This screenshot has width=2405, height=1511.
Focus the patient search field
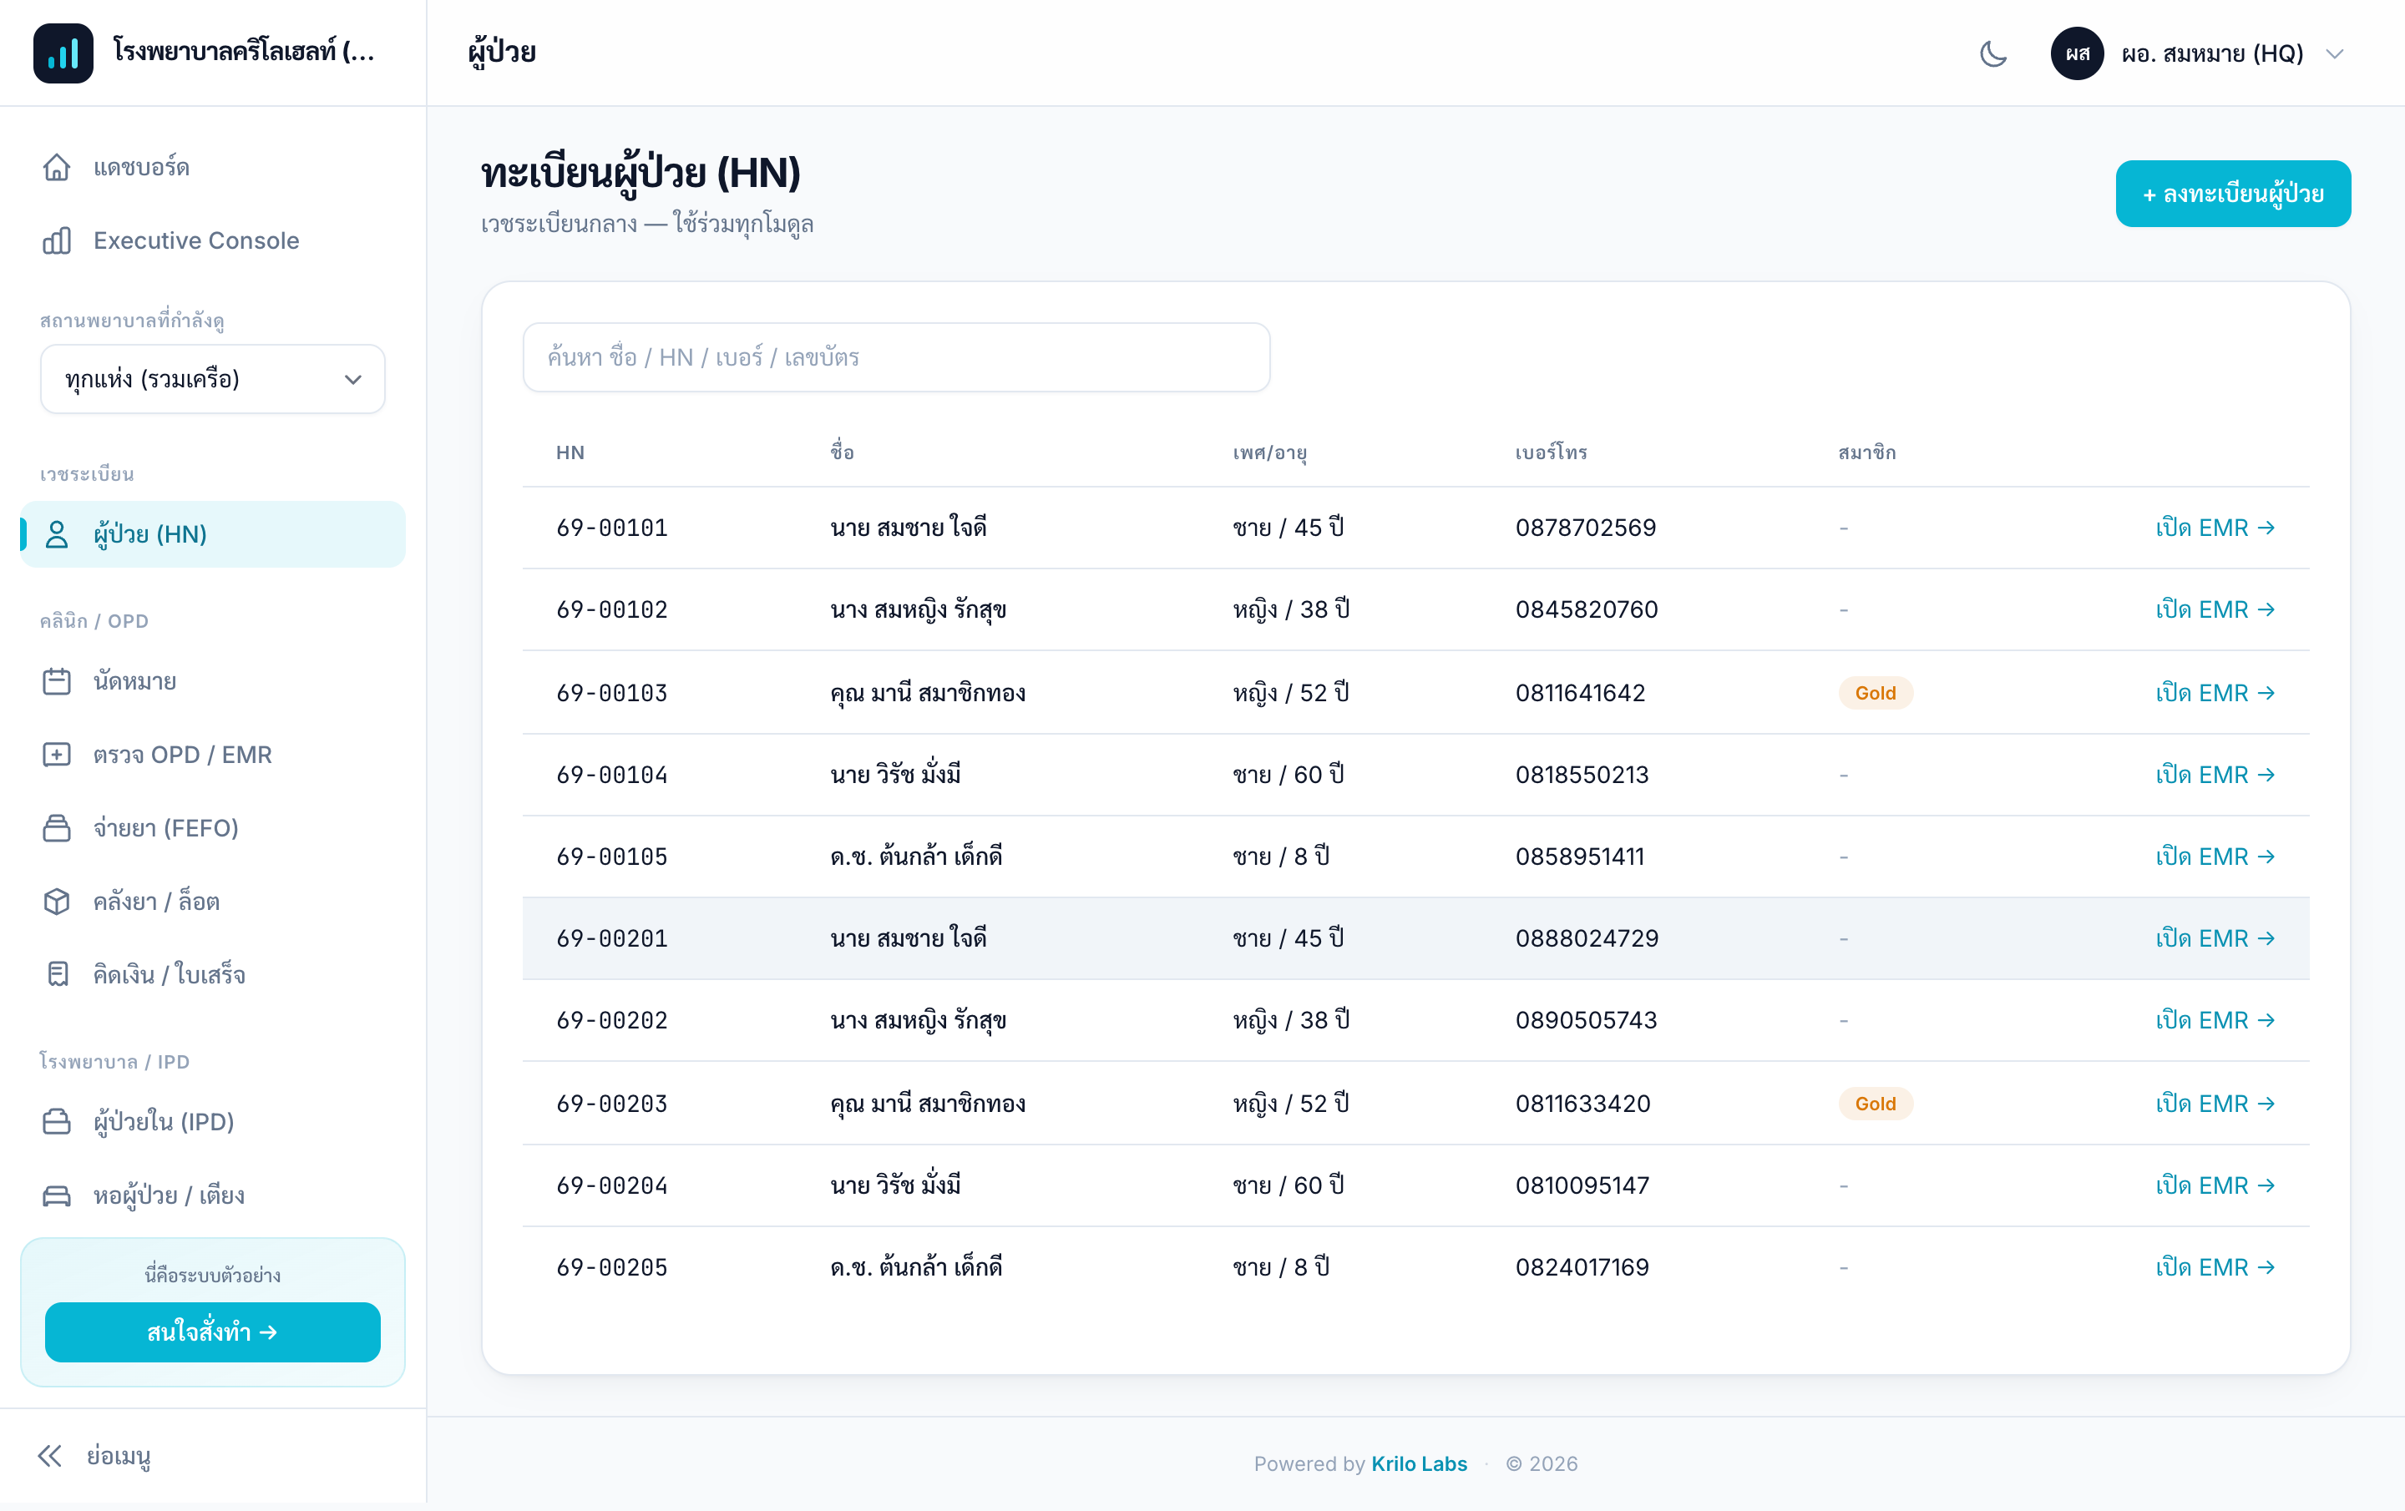pyautogui.click(x=896, y=357)
